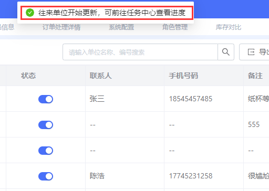This screenshot has height=191, width=269.
Task: Click phone number 18545457485
Action: [191, 99]
